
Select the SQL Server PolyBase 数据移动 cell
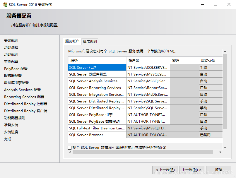tap(97, 121)
